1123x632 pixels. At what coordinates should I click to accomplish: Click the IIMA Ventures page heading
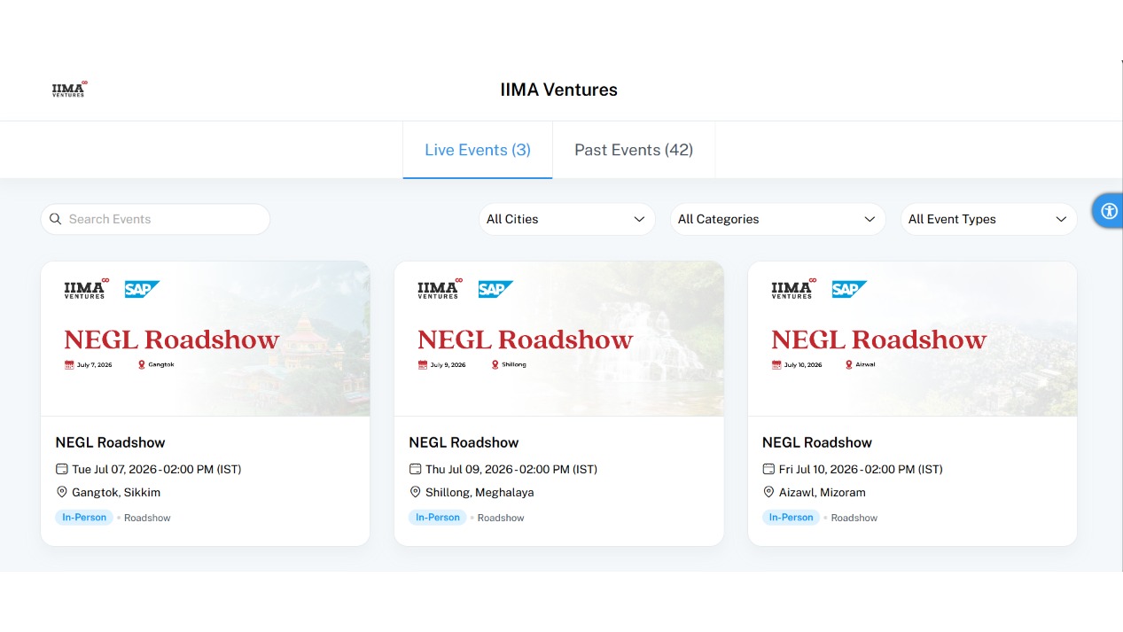[558, 90]
